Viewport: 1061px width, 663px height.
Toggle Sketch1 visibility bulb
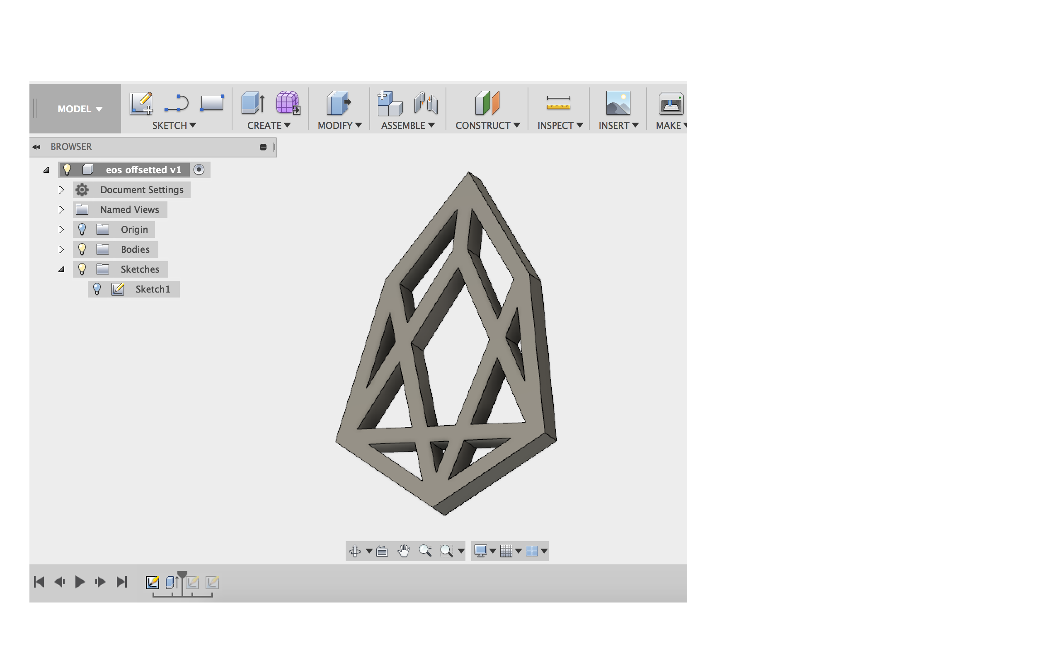(x=97, y=289)
